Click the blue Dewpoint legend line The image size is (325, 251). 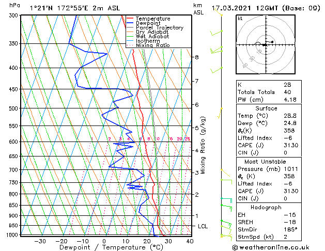[x=130, y=23]
